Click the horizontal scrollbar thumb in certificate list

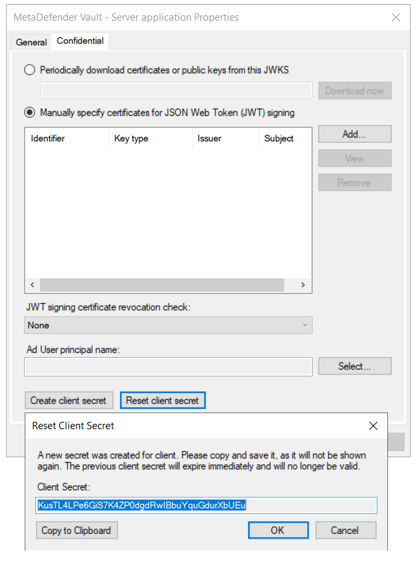coord(162,284)
